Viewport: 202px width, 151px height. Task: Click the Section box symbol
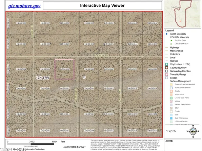coord(167,78)
